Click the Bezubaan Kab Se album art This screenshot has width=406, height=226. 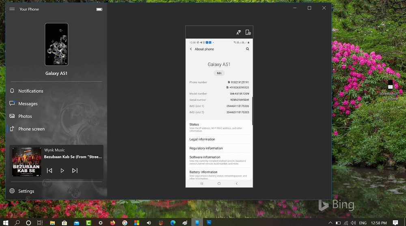pos(26,162)
